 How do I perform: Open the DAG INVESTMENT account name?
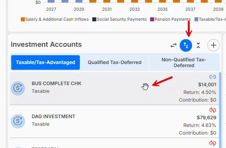[53, 117]
